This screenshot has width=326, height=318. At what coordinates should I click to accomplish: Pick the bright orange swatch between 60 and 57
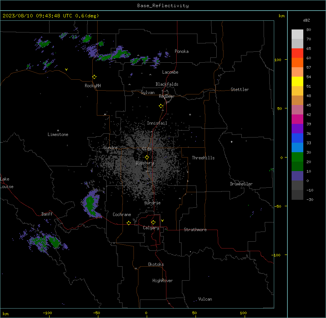[297, 62]
